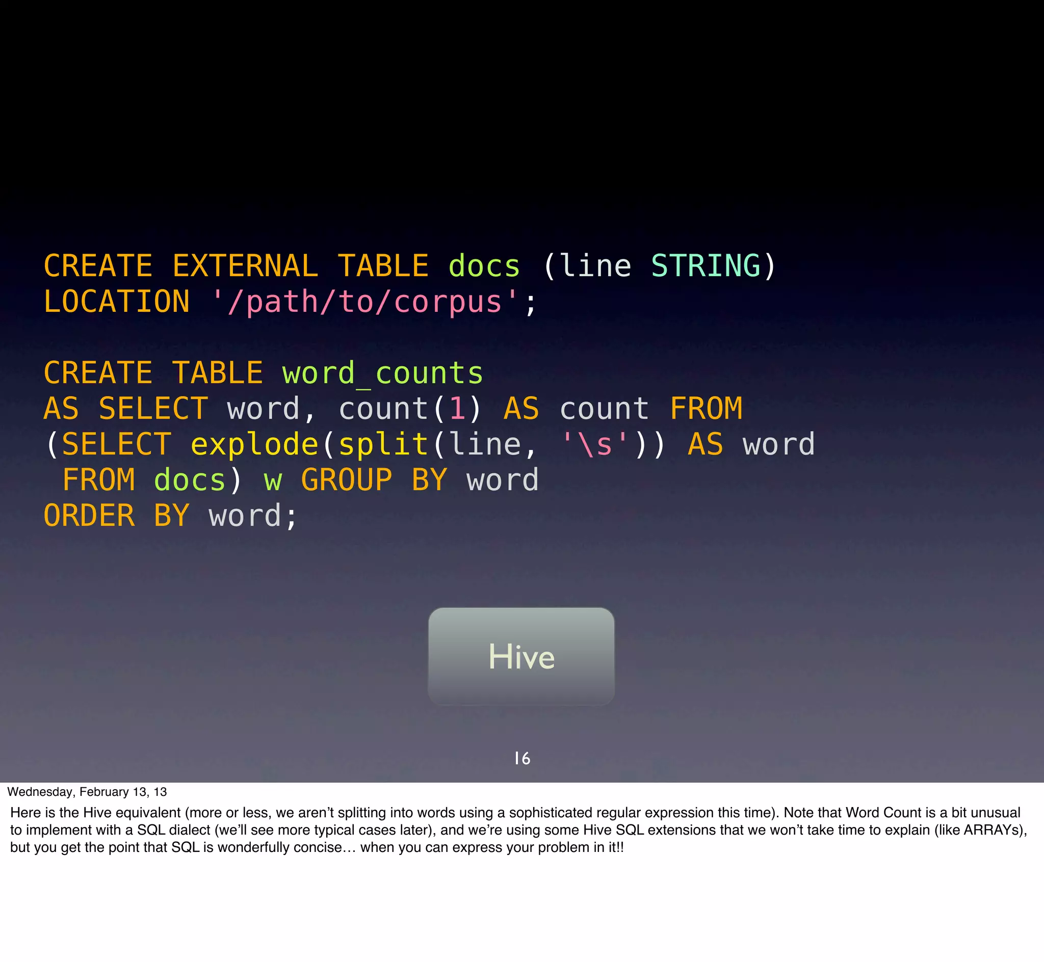Click the 'ORDER BY' keywords
This screenshot has height=962, width=1044.
point(116,516)
